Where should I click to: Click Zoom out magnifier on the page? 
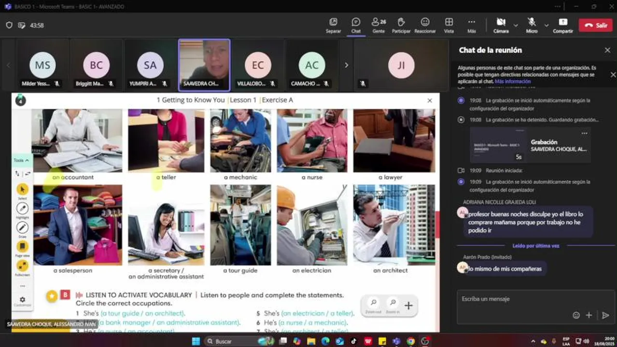pos(373,303)
